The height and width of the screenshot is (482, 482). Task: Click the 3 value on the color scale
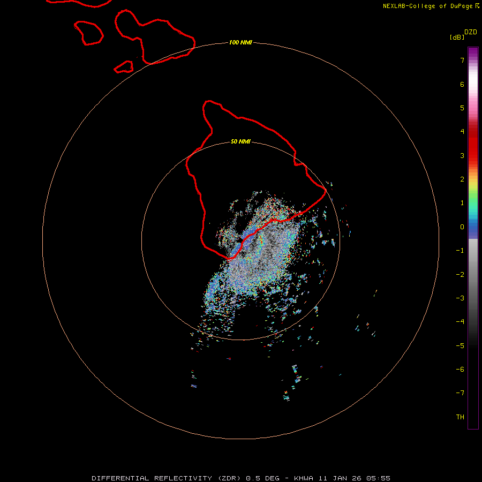462,155
